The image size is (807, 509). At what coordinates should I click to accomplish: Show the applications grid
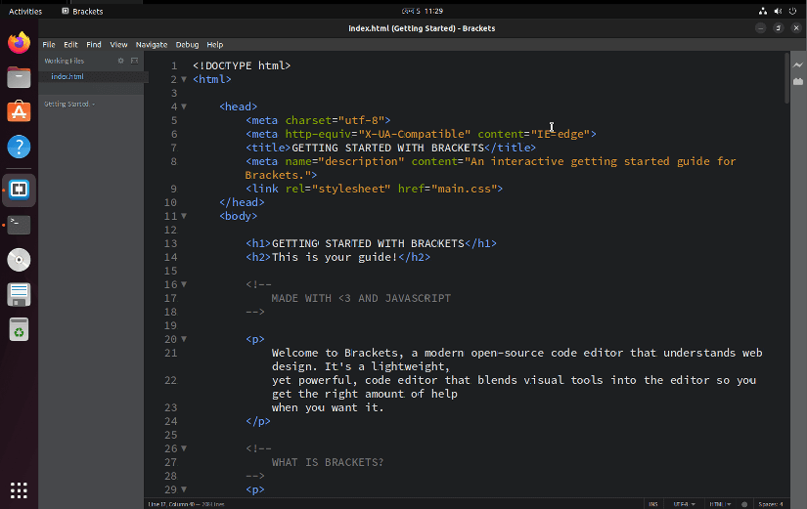point(19,490)
